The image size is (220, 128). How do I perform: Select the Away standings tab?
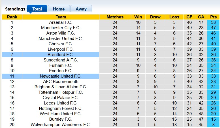coord(81,9)
